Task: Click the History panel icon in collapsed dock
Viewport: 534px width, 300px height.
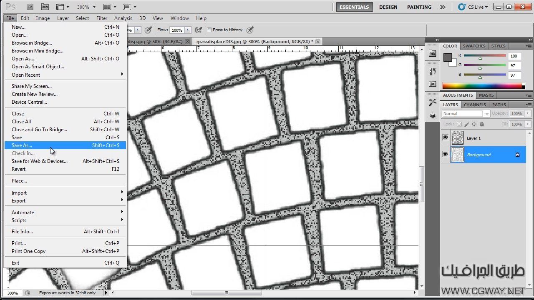Action: pos(433,71)
